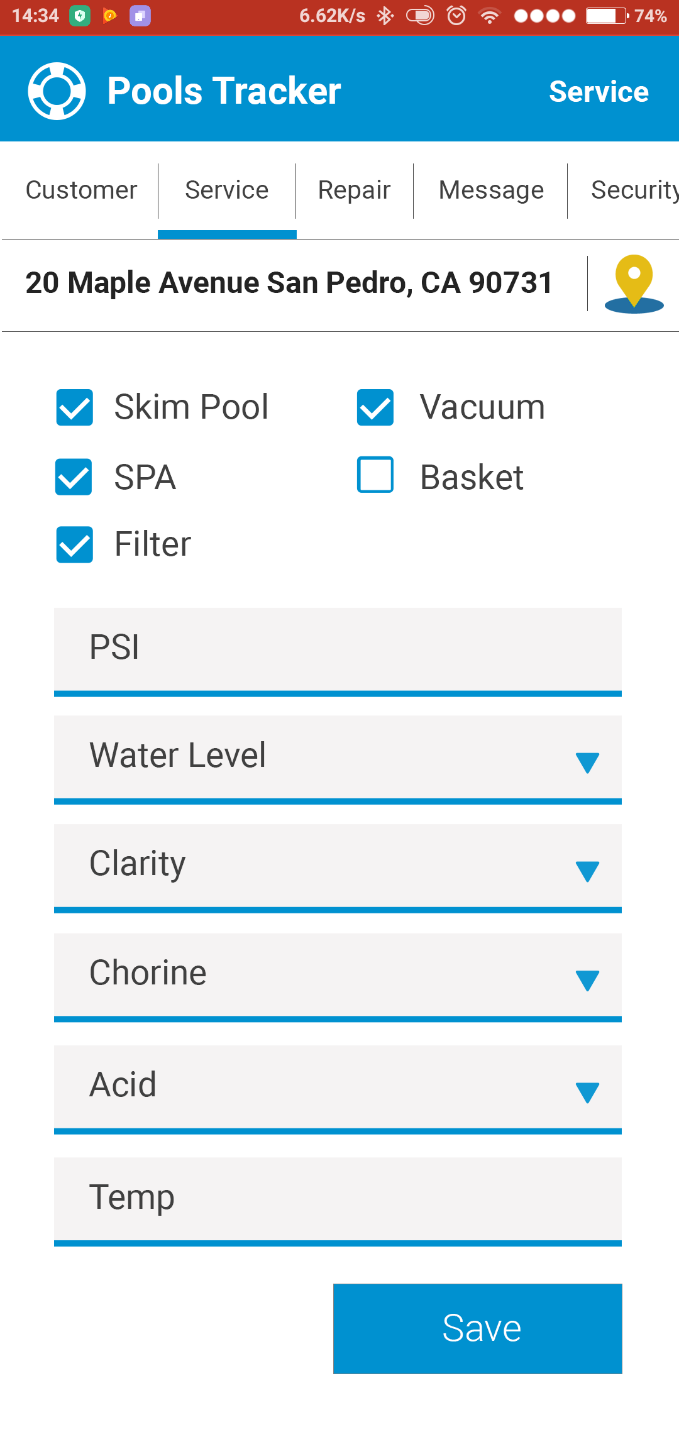This screenshot has height=1432, width=679.
Task: Uncheck the Vacuum checkbox
Action: pyautogui.click(x=375, y=407)
